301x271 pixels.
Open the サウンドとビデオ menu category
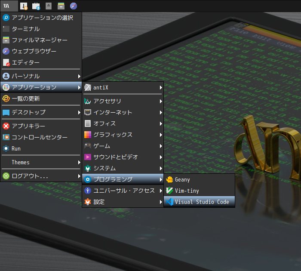(x=123, y=157)
